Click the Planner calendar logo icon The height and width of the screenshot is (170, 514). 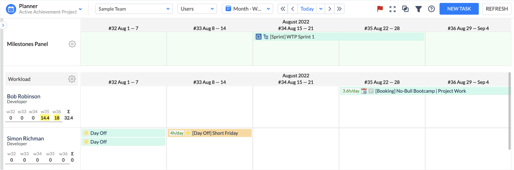click(11, 9)
